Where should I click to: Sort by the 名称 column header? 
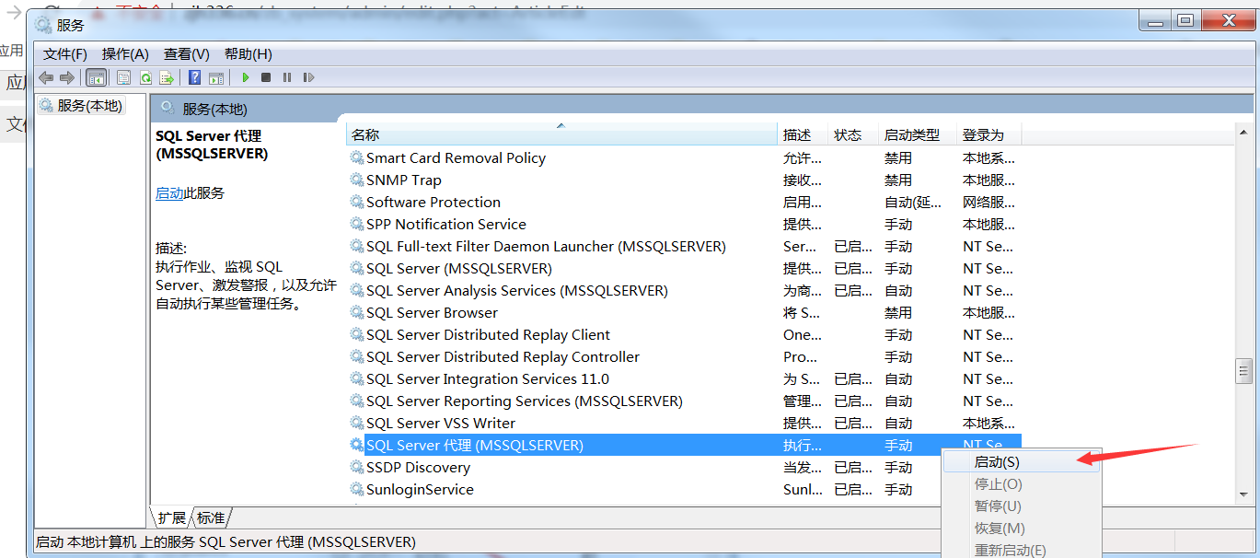click(562, 135)
